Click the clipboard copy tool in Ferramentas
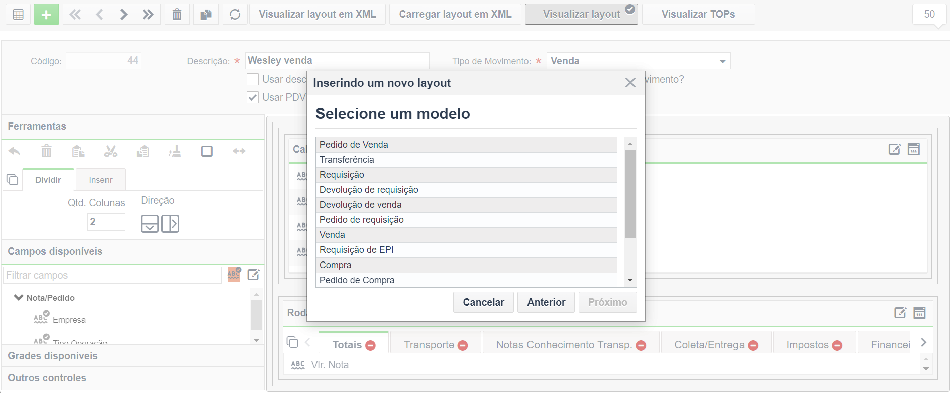This screenshot has width=950, height=393. 143,151
